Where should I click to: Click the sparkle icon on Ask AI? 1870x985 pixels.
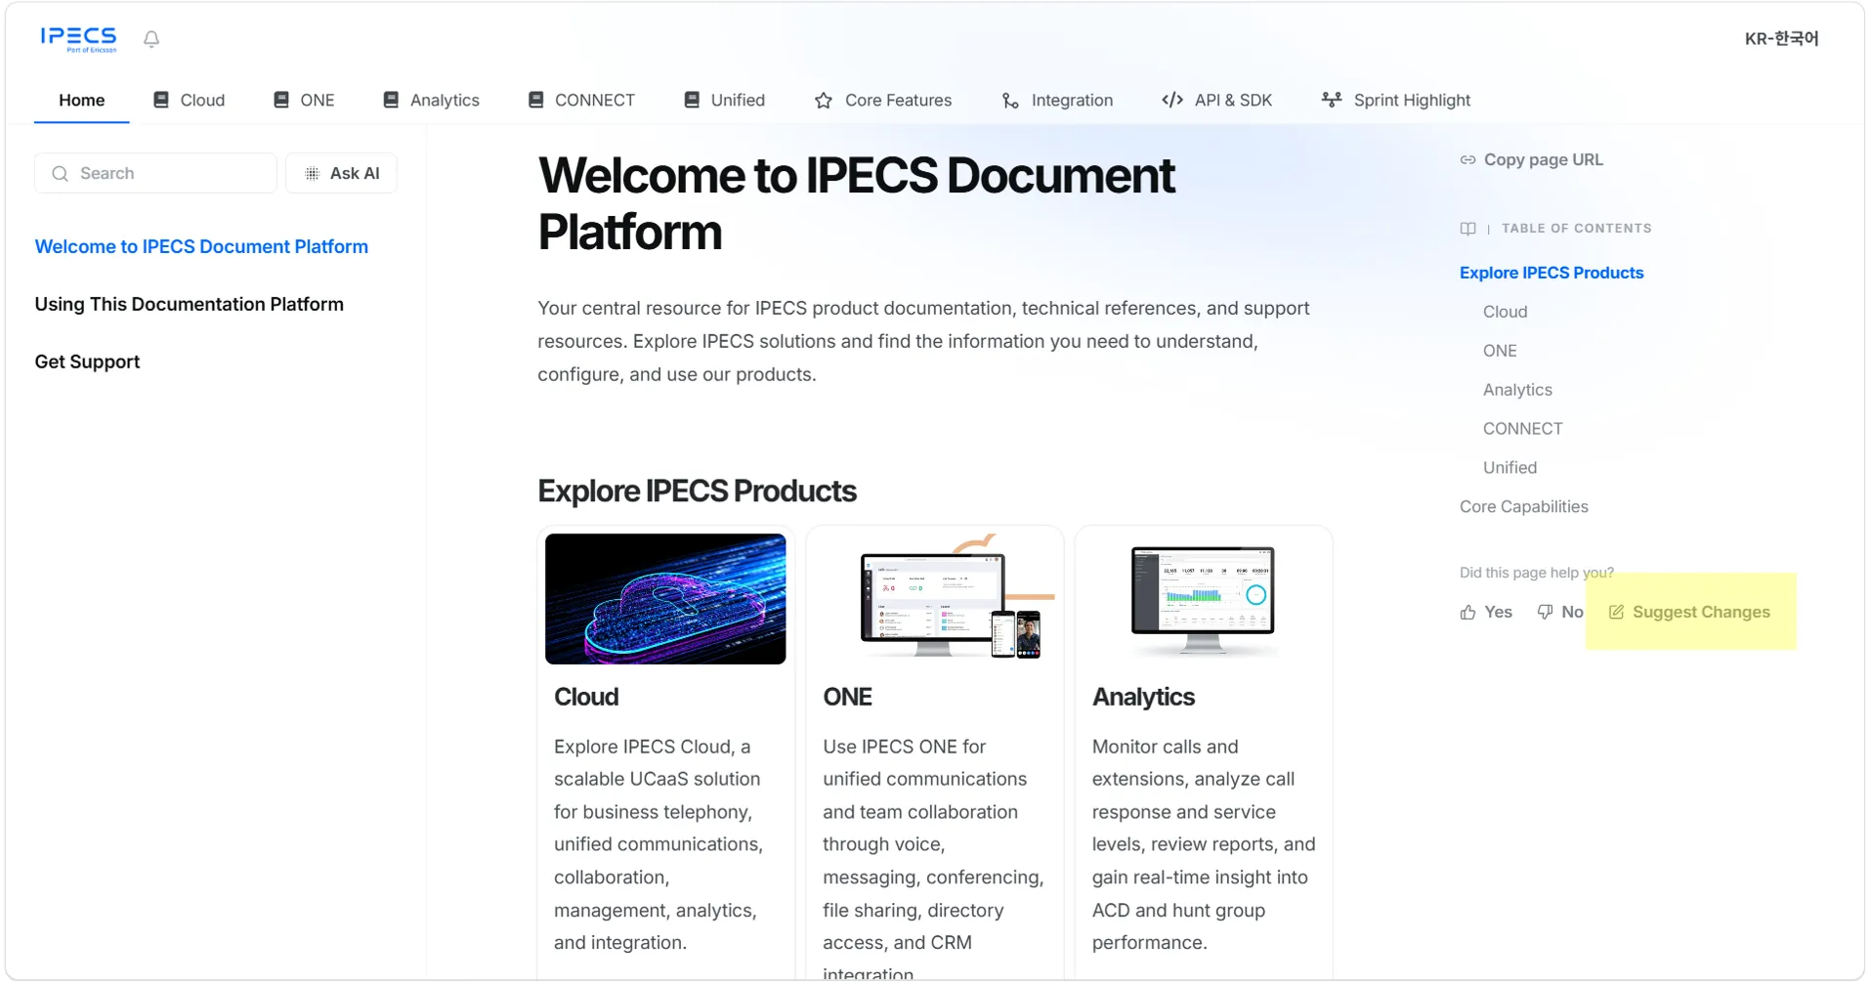click(x=312, y=173)
